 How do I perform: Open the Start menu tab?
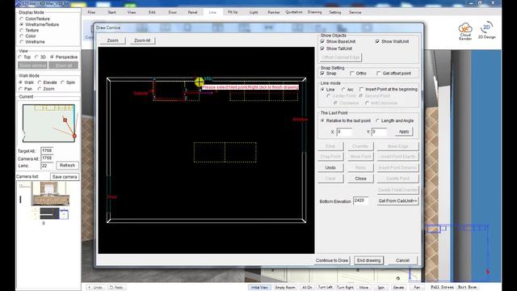click(x=111, y=12)
